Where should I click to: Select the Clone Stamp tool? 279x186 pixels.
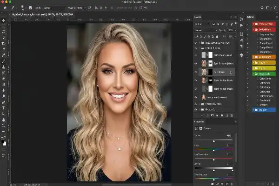pyautogui.click(x=3, y=67)
